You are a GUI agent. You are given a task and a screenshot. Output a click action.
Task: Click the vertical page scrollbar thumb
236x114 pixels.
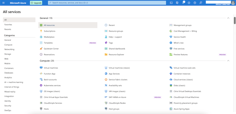point(235,21)
